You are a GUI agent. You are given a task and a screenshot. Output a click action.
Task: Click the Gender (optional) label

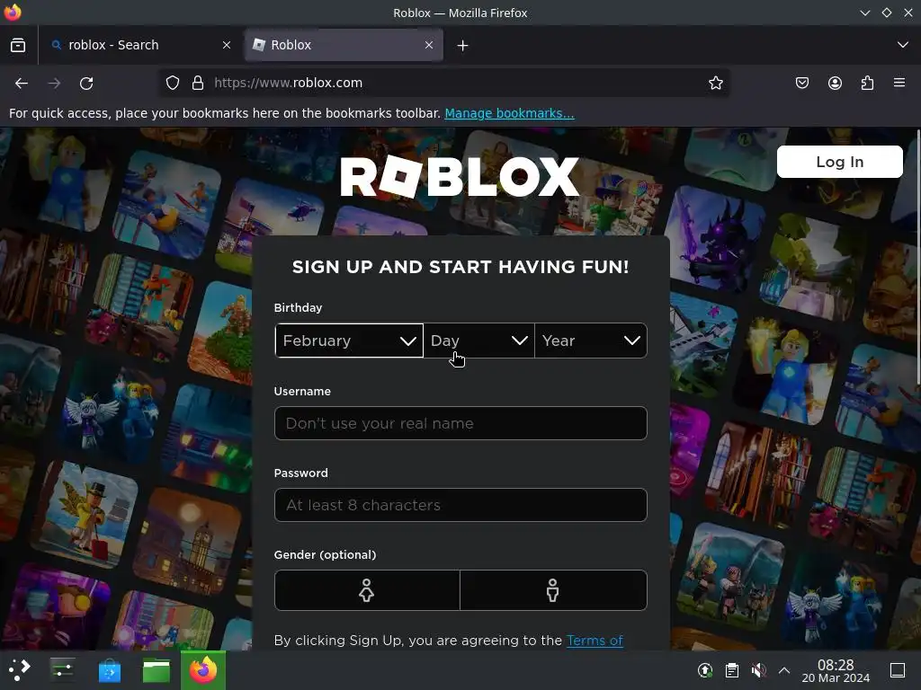pyautogui.click(x=325, y=554)
